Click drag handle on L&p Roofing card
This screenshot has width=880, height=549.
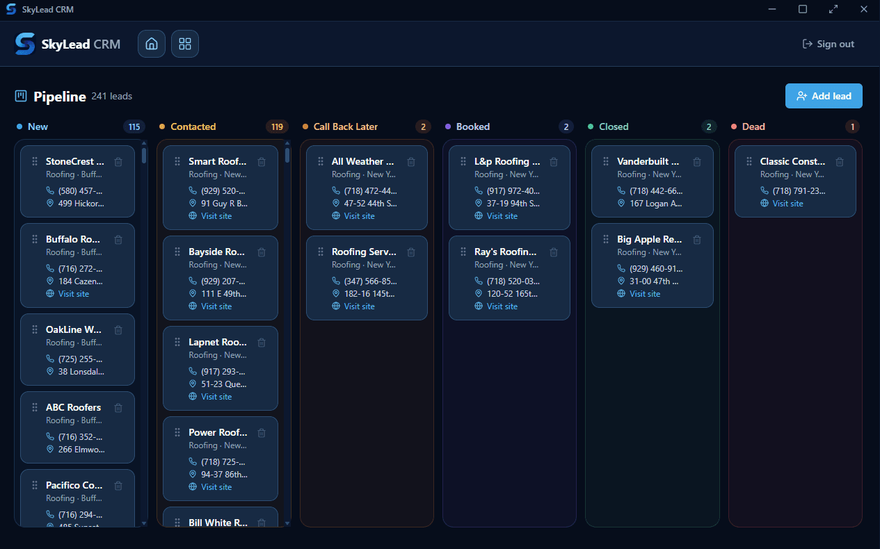point(463,161)
